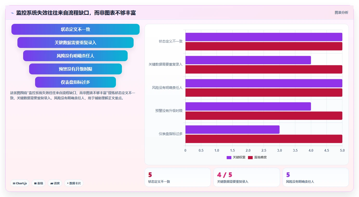The width and height of the screenshot is (359, 197).
Task: Click the purple 关键权重 legend swatch
Action: point(229,157)
